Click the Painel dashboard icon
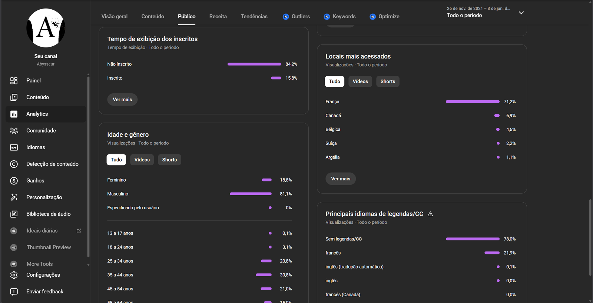 pos(14,81)
